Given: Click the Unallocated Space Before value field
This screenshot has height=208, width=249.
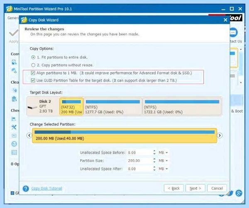Looking at the screenshot, I should pos(140,152).
